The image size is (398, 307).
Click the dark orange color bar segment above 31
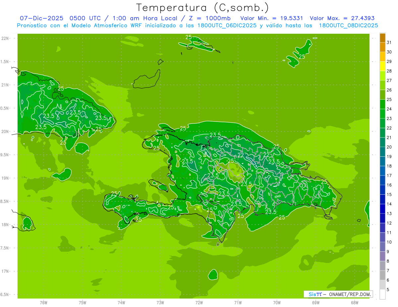click(x=382, y=38)
